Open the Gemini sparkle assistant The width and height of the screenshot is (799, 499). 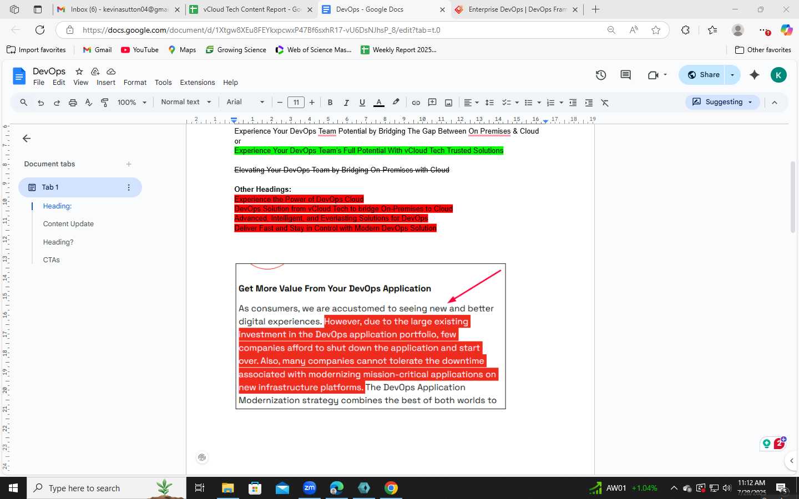point(754,75)
